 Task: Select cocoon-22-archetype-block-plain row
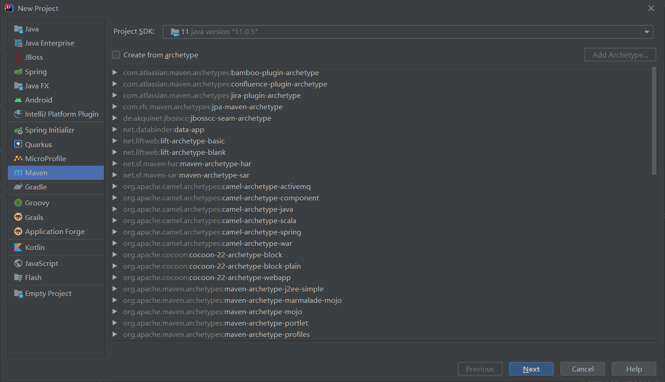point(381,266)
